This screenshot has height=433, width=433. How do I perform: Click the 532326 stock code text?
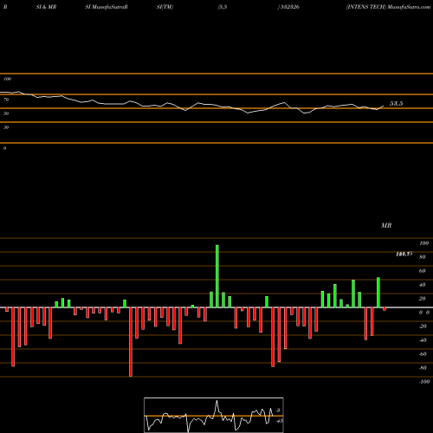(x=289, y=7)
